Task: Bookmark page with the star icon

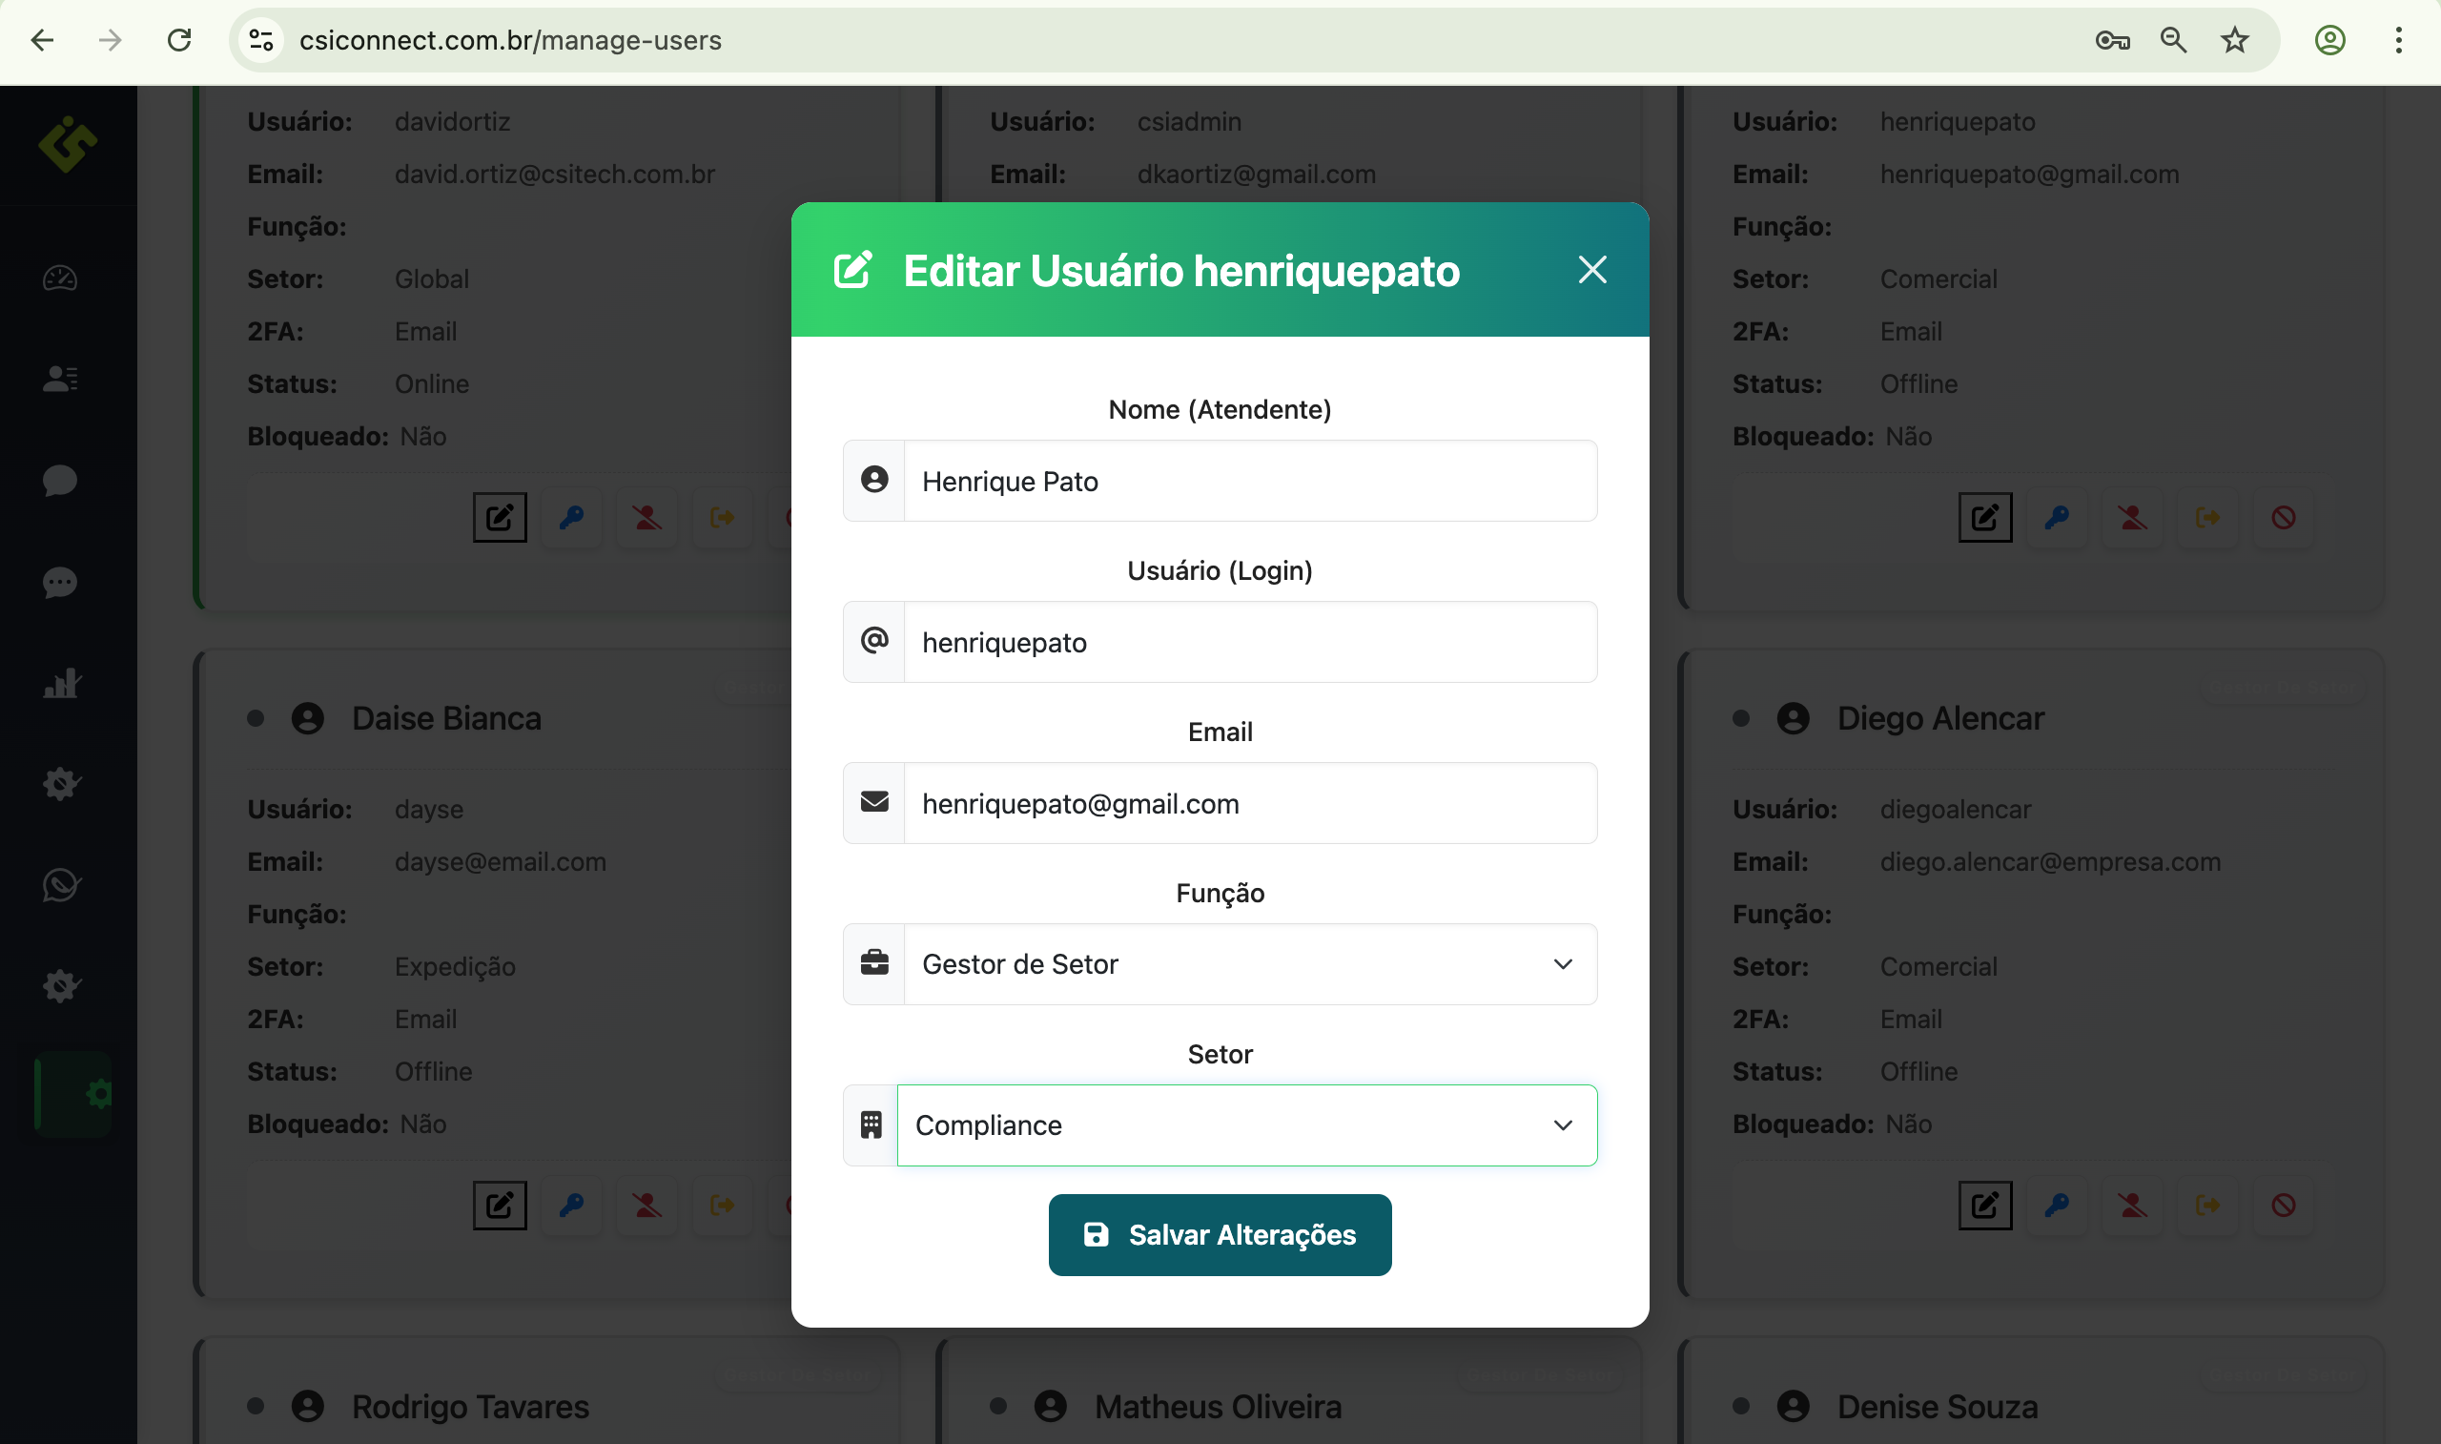Action: click(x=2235, y=40)
